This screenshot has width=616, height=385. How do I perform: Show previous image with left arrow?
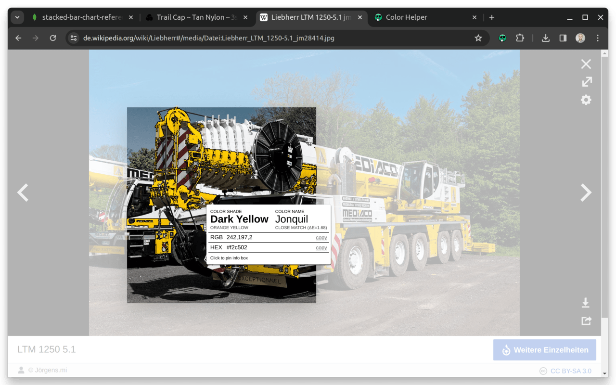point(23,192)
